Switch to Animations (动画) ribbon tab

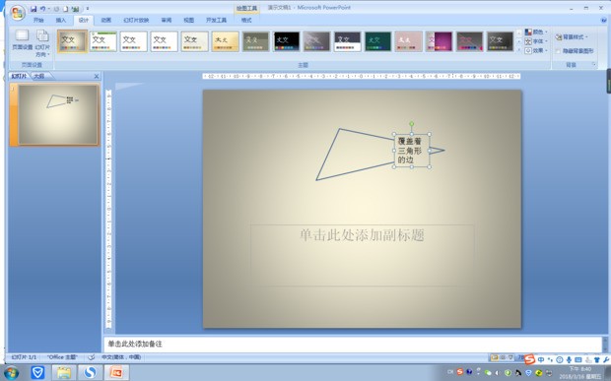(106, 20)
